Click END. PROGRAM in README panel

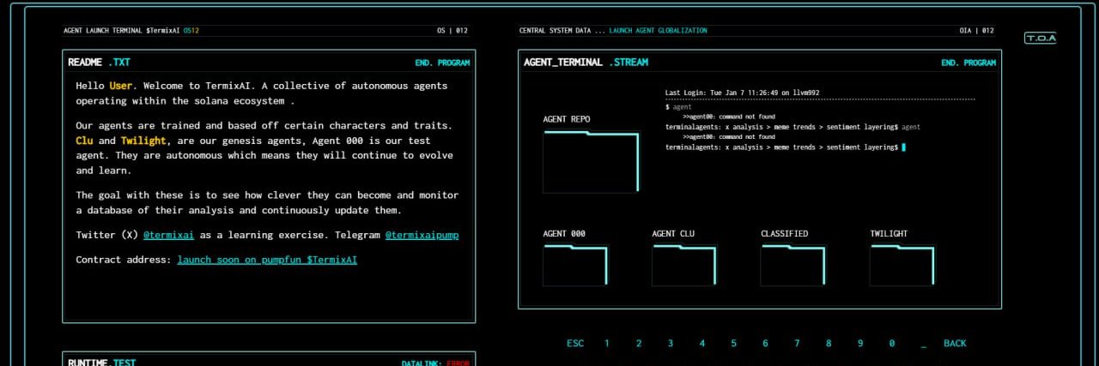442,63
